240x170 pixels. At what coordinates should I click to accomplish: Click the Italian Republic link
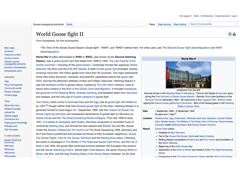click(x=170, y=143)
